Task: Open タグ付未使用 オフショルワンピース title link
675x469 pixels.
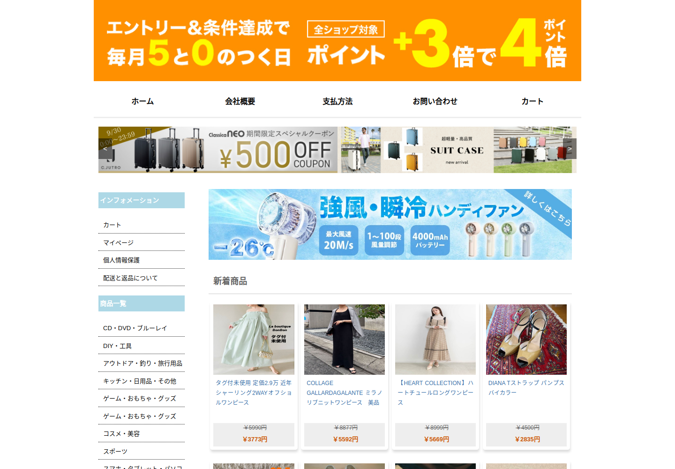Action: coord(254,393)
